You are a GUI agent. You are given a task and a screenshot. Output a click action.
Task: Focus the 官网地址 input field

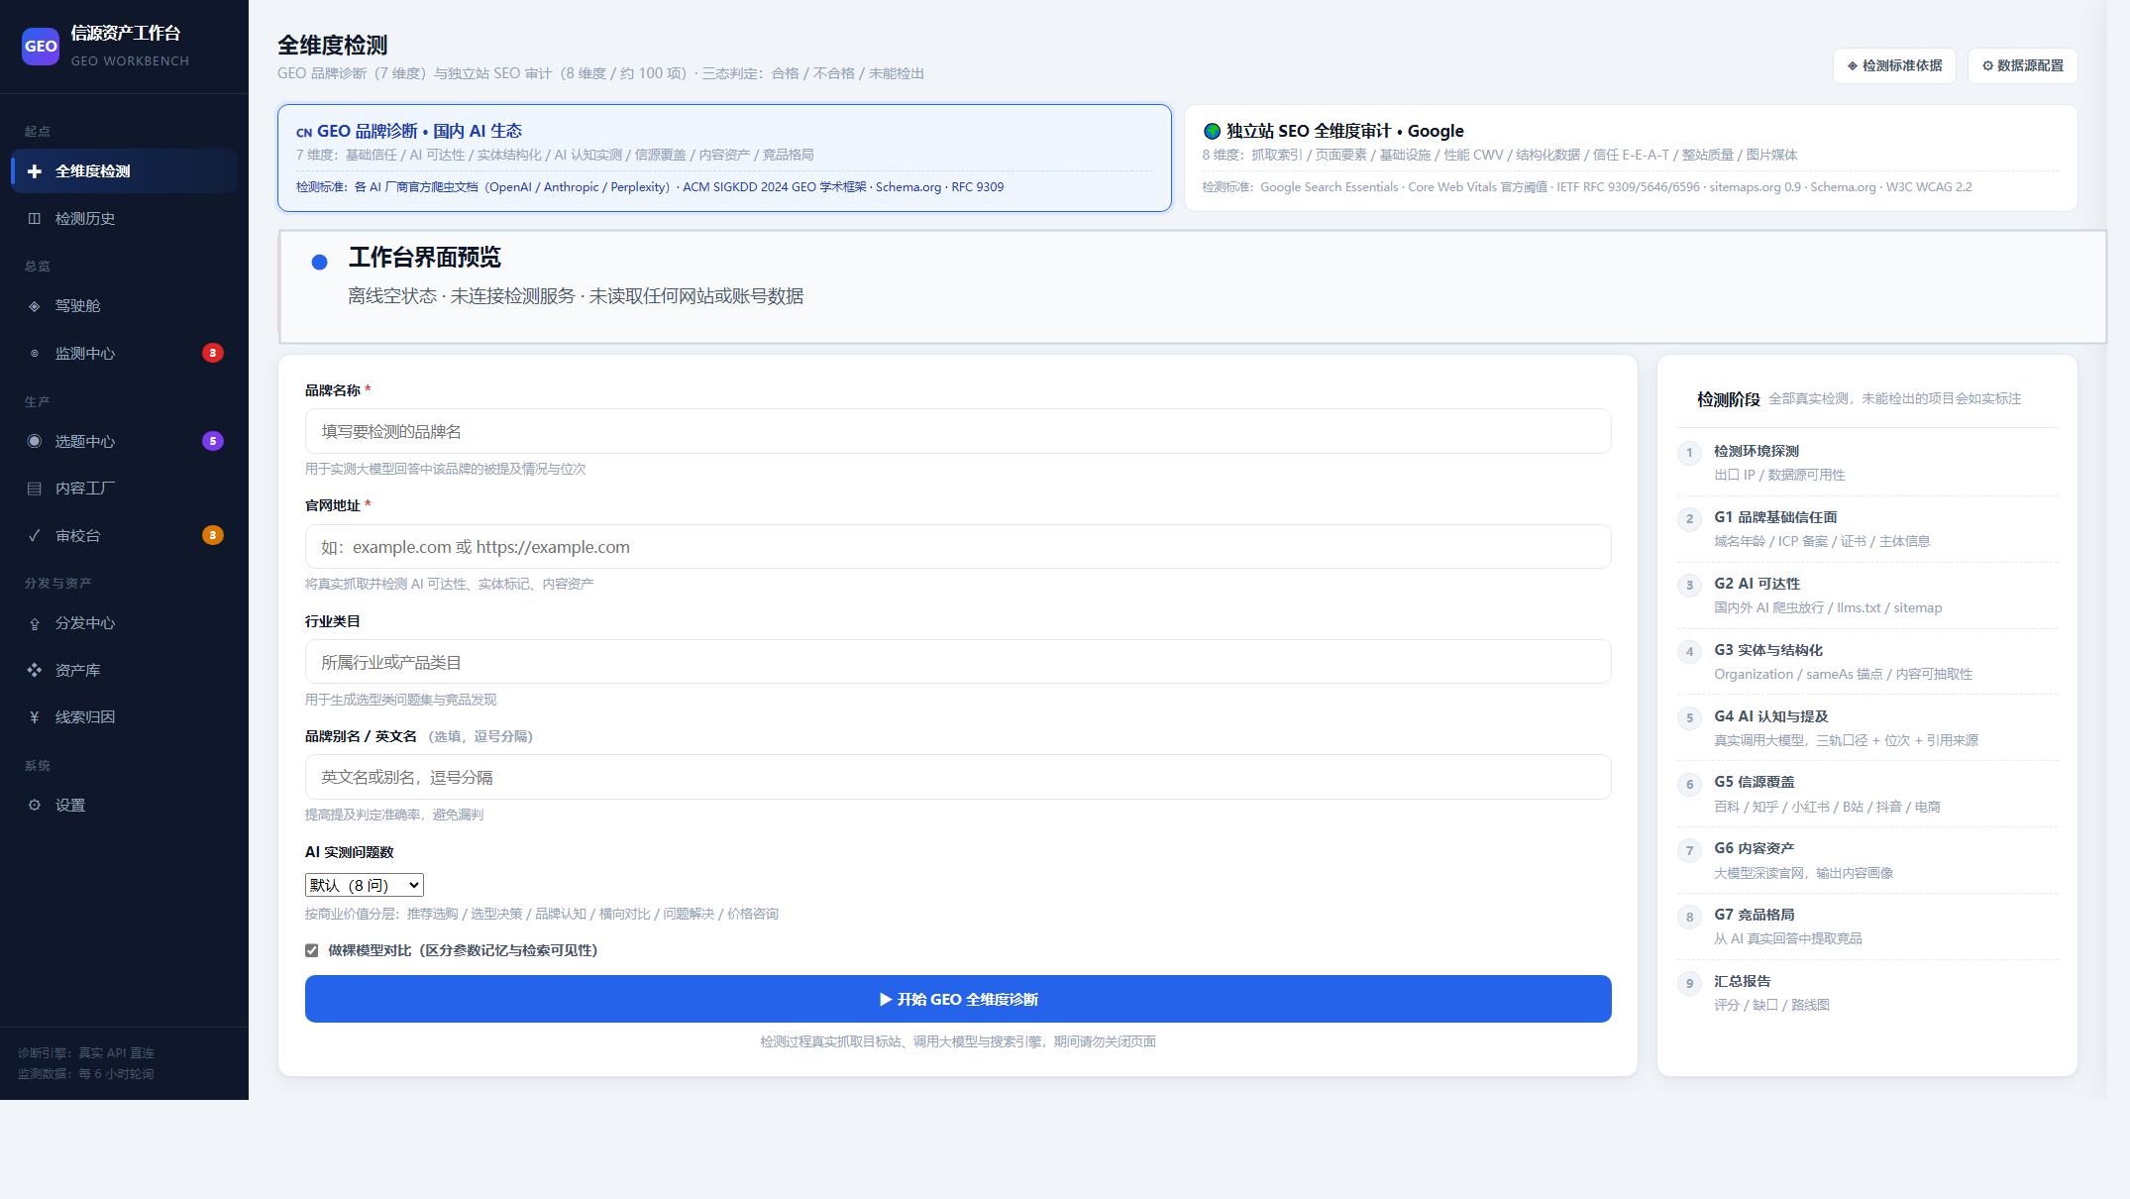pyautogui.click(x=958, y=547)
